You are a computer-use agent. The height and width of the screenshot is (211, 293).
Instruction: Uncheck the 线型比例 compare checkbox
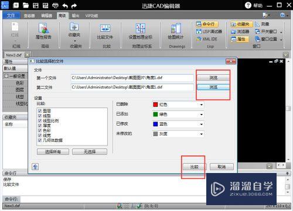(x=40, y=120)
